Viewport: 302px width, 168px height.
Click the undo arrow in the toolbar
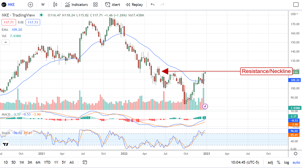click(x=153, y=5)
